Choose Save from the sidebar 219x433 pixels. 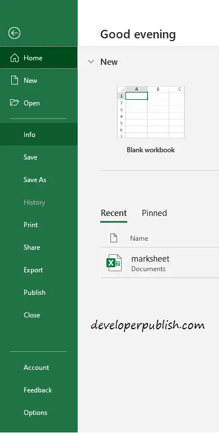coord(39,157)
